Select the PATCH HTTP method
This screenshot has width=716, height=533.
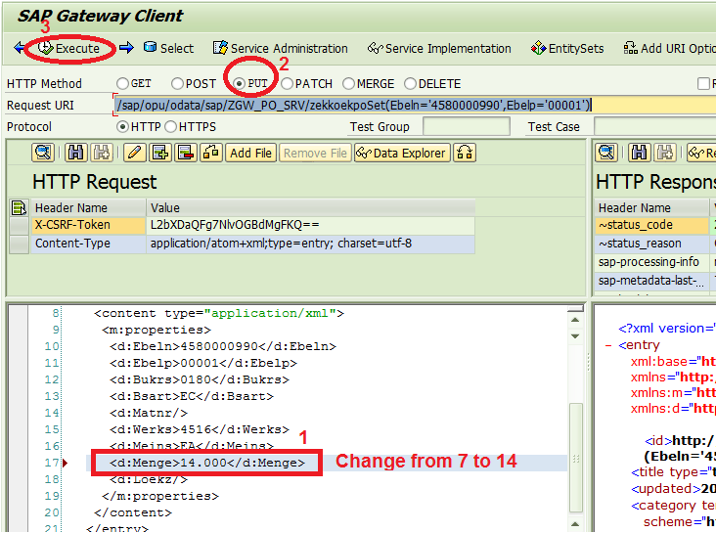[287, 83]
